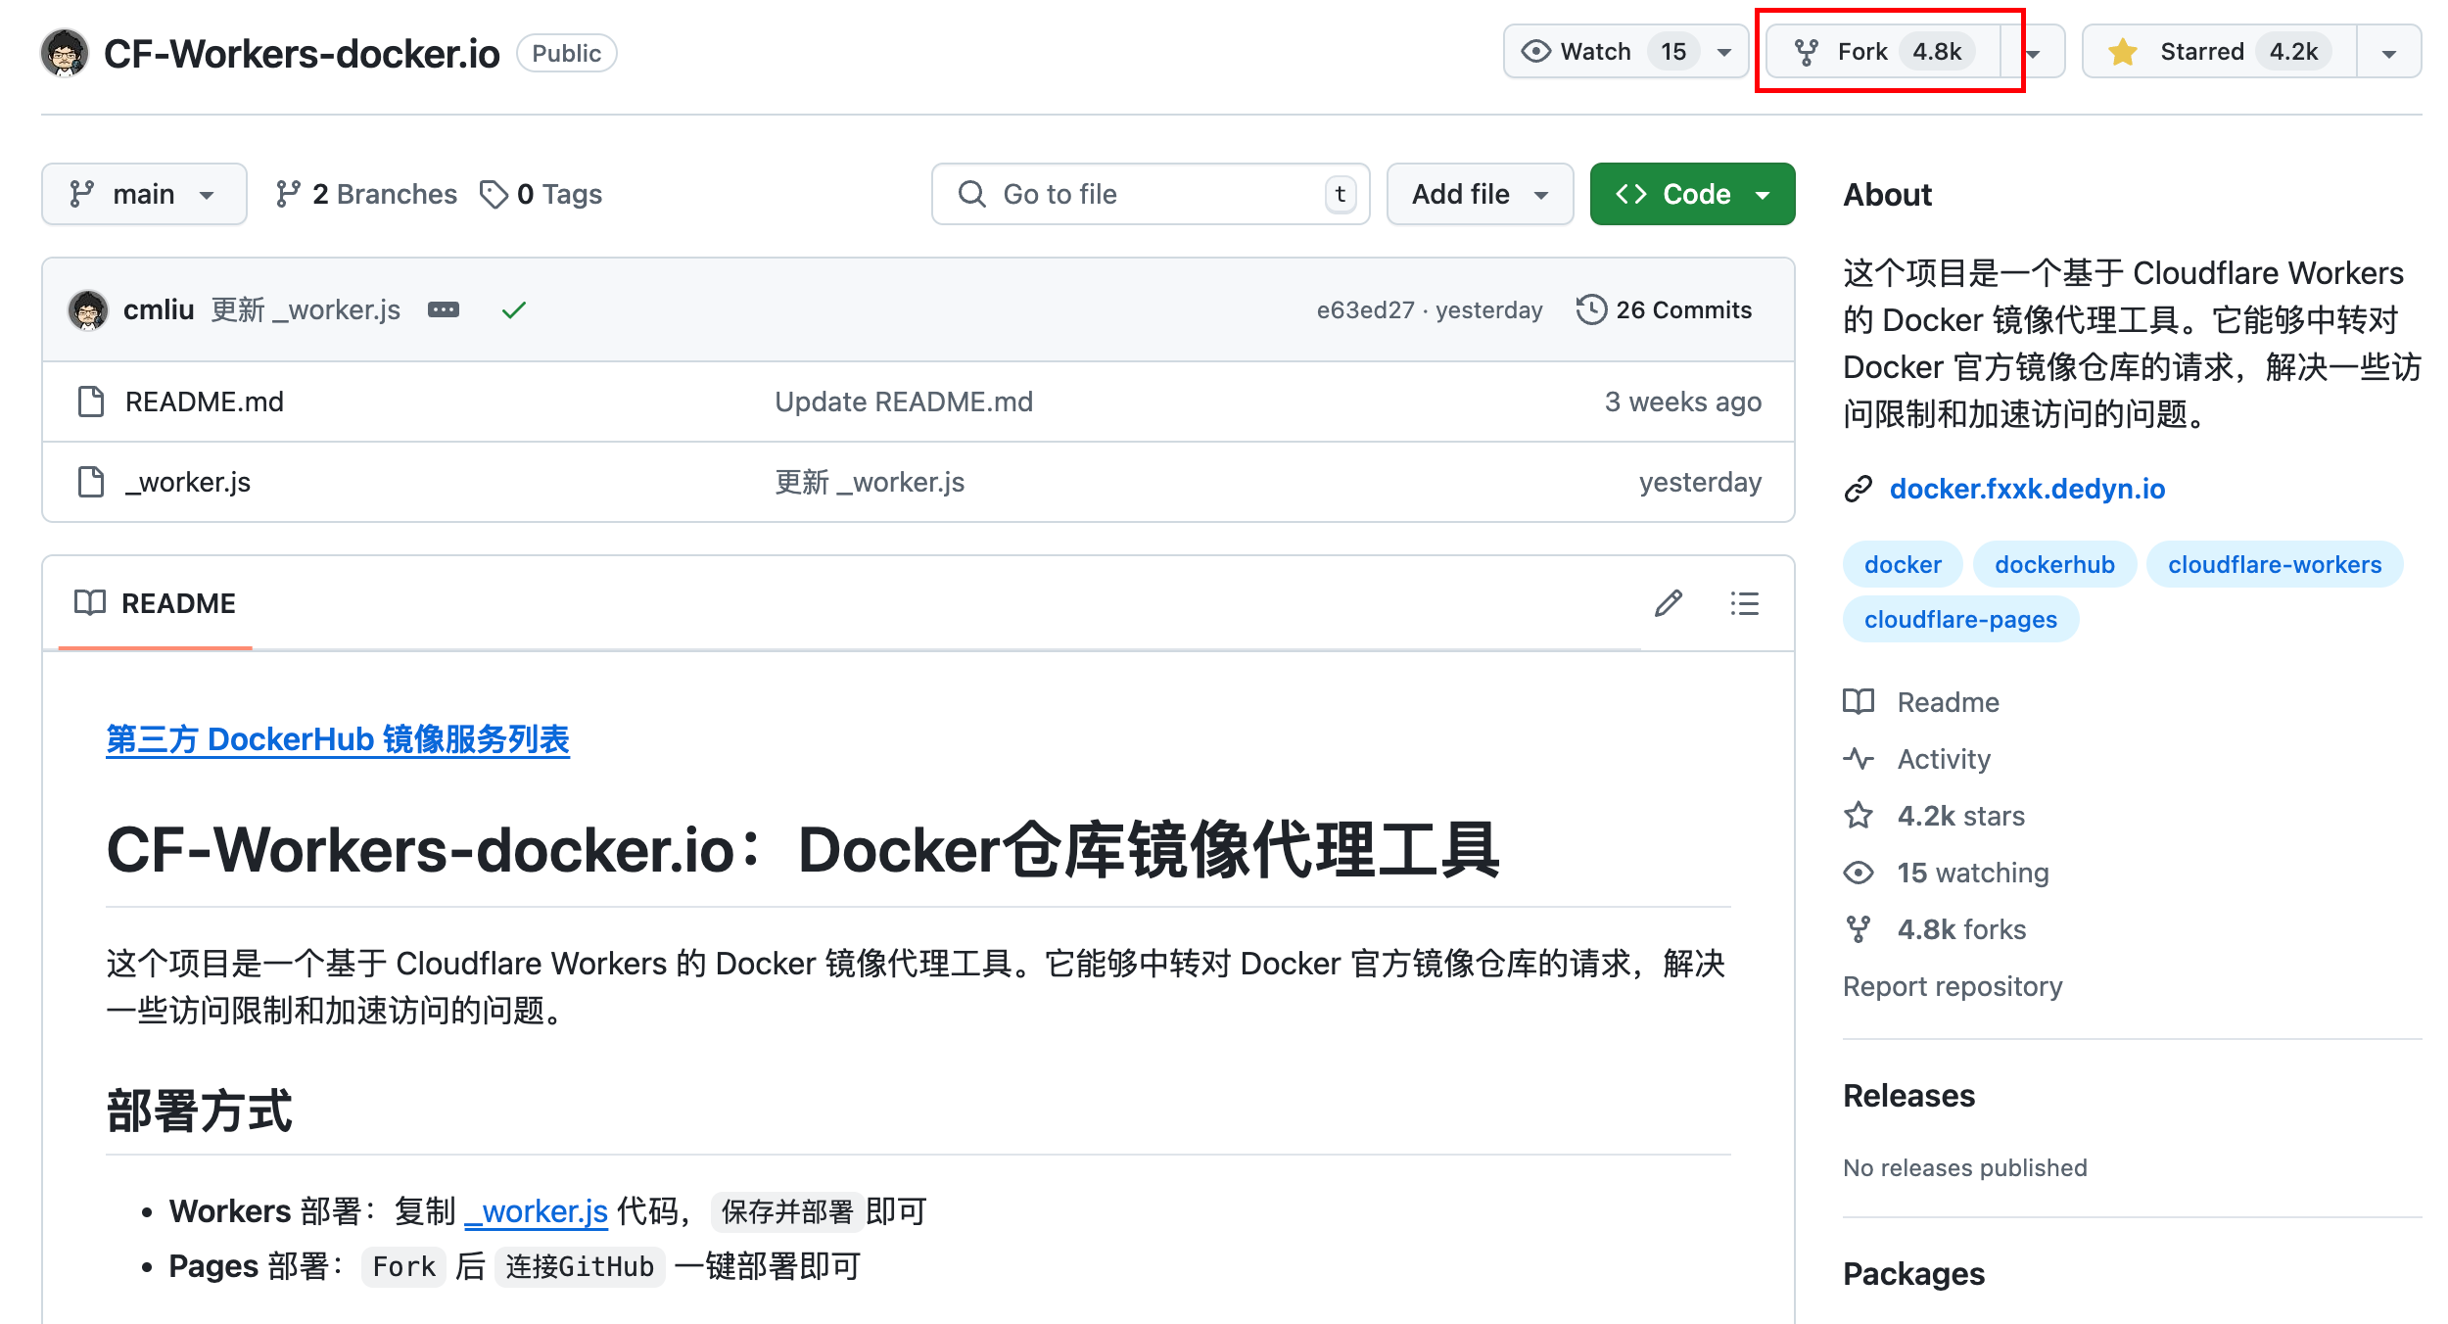Viewport: 2448px width, 1324px height.
Task: View the 2 Branches link
Action: (366, 194)
